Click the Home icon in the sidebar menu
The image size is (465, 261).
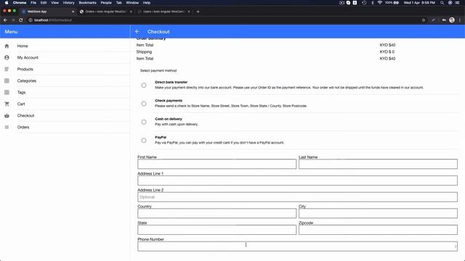[x=7, y=46]
